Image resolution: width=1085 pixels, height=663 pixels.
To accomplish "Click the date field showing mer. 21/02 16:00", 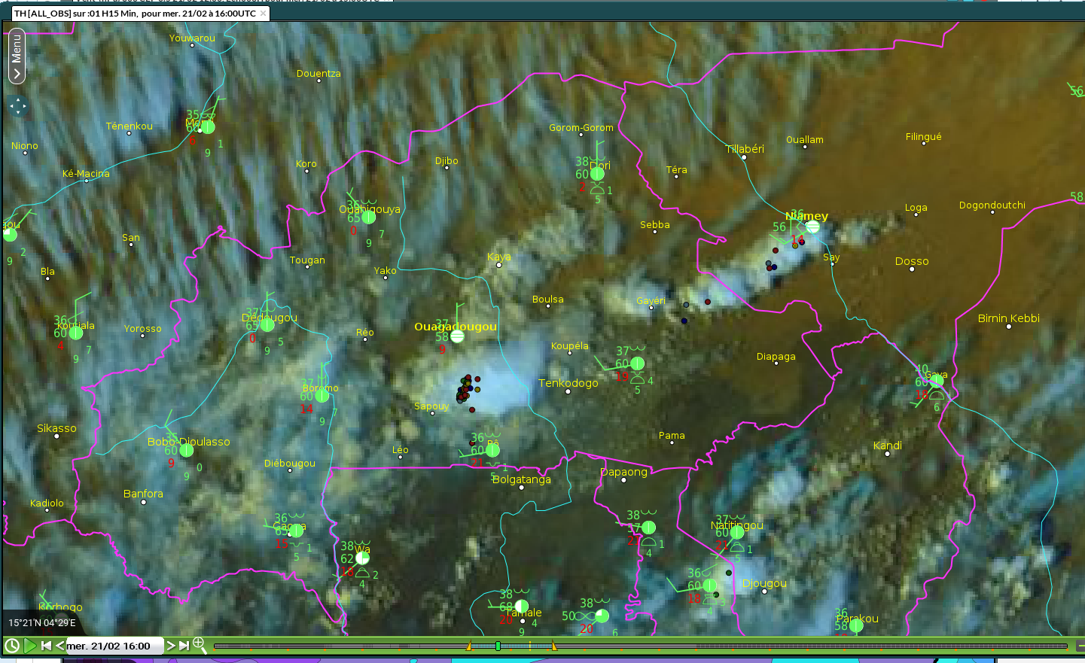I will [114, 646].
